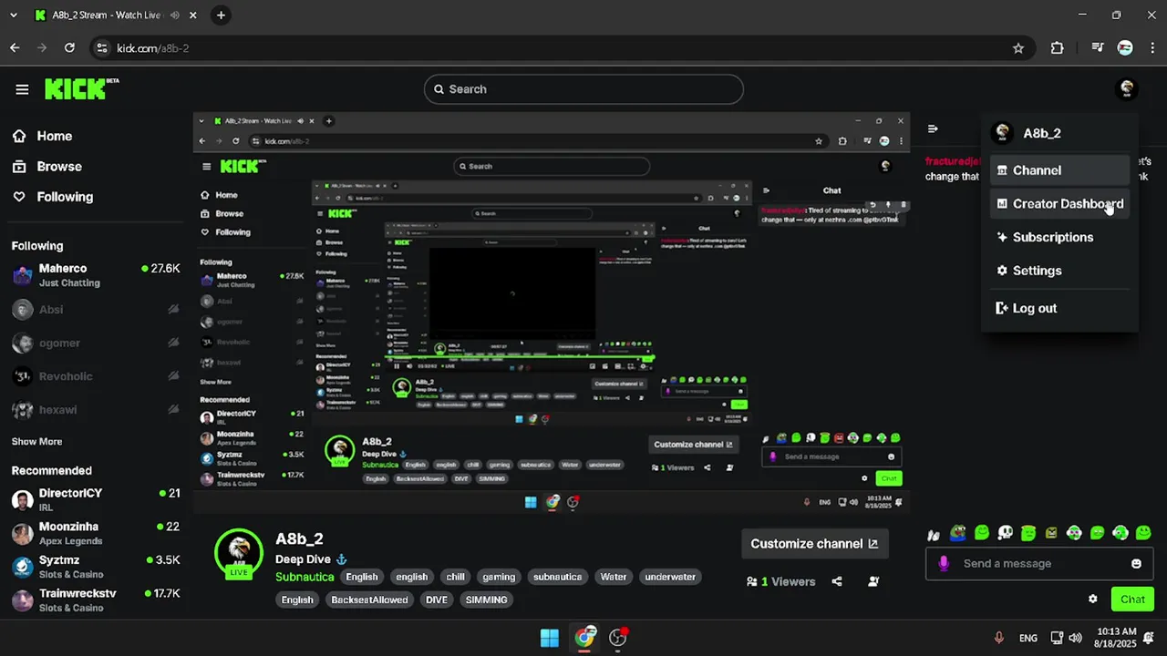Reload the page in Chrome
Viewport: 1167px width, 656px height.
pyautogui.click(x=69, y=48)
